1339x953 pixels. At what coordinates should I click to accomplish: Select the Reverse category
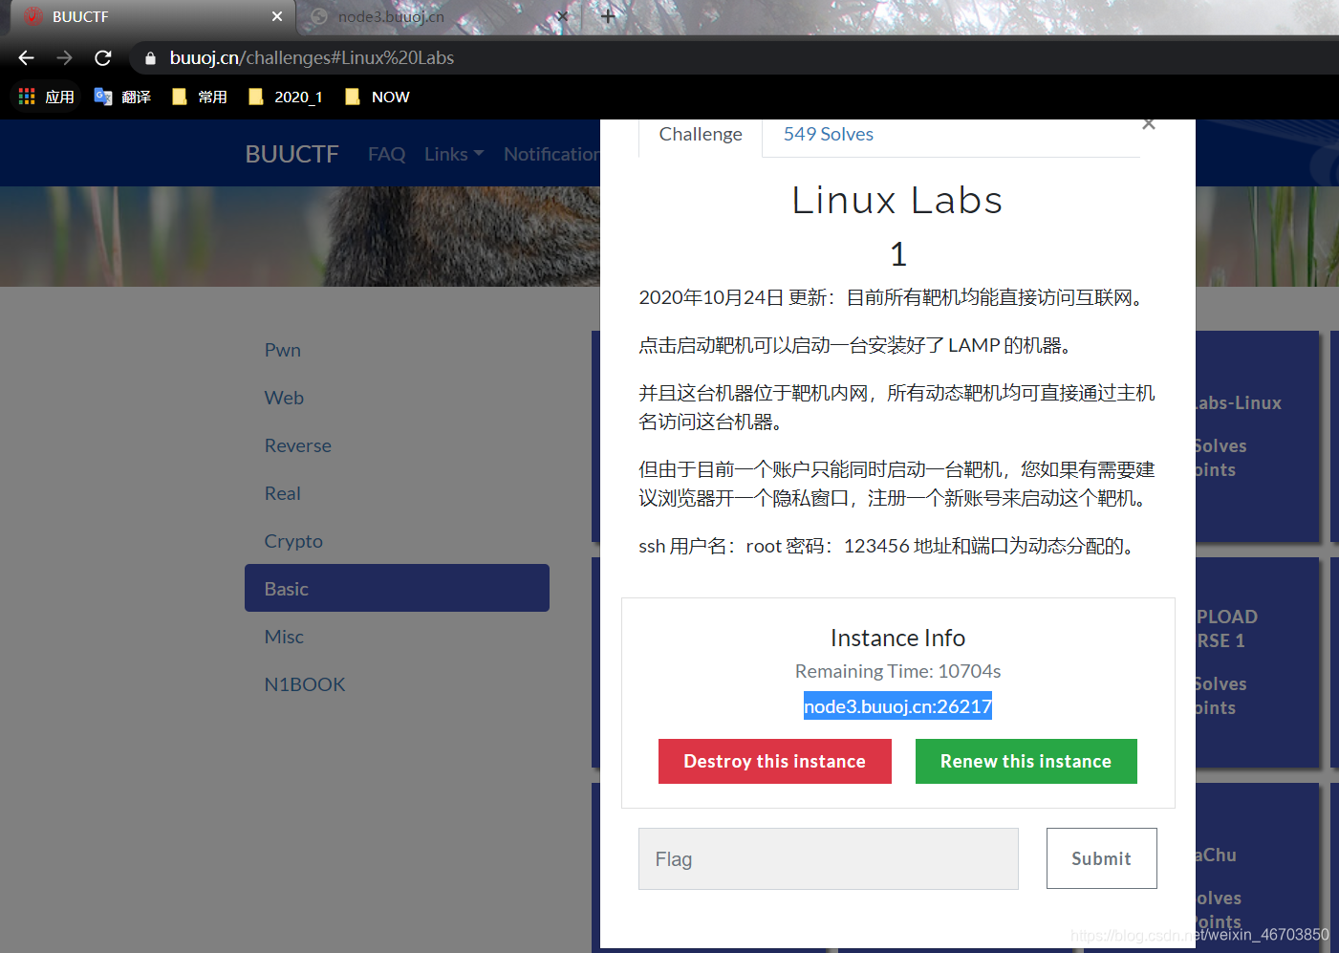click(x=397, y=445)
